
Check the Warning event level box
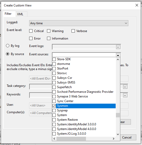pyautogui.click(x=49, y=31)
